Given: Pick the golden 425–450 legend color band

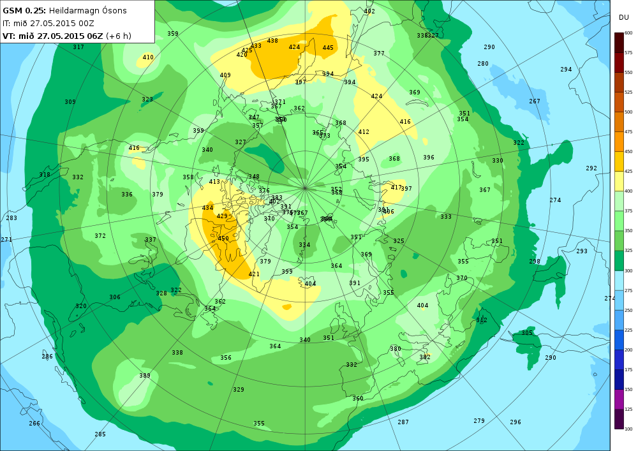Looking at the screenshot, I should pos(619,161).
